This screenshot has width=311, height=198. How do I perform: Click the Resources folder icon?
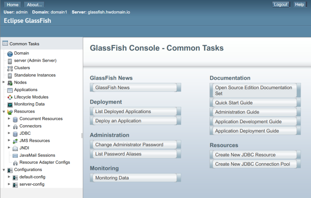10,112
